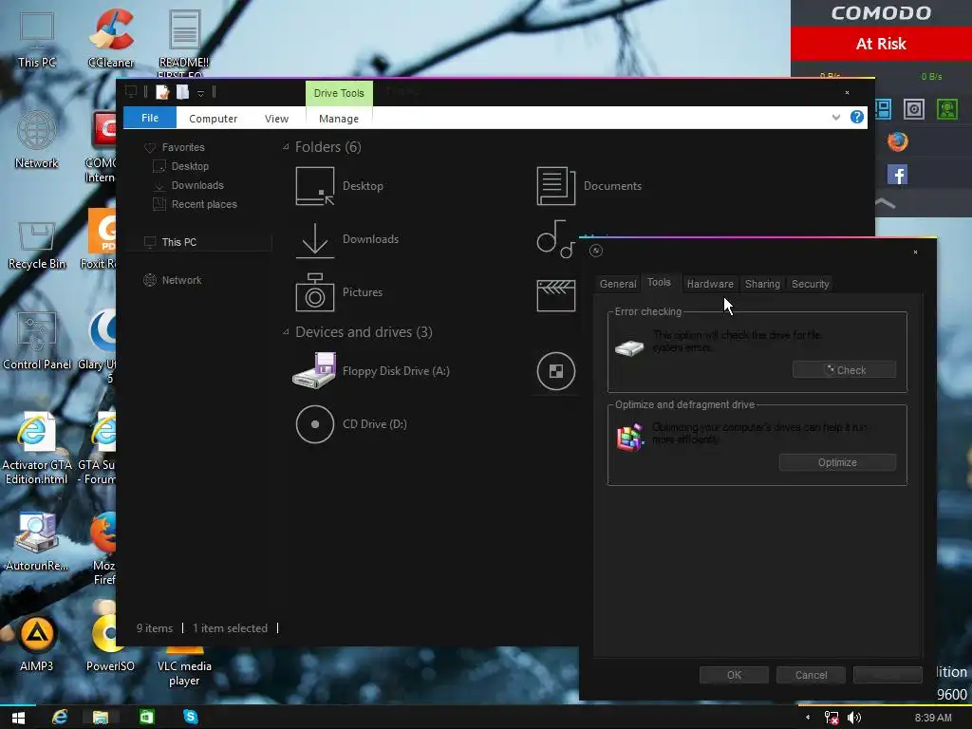The image size is (972, 729).
Task: Click the Firefox icon in the Comodo widget
Action: [x=898, y=141]
